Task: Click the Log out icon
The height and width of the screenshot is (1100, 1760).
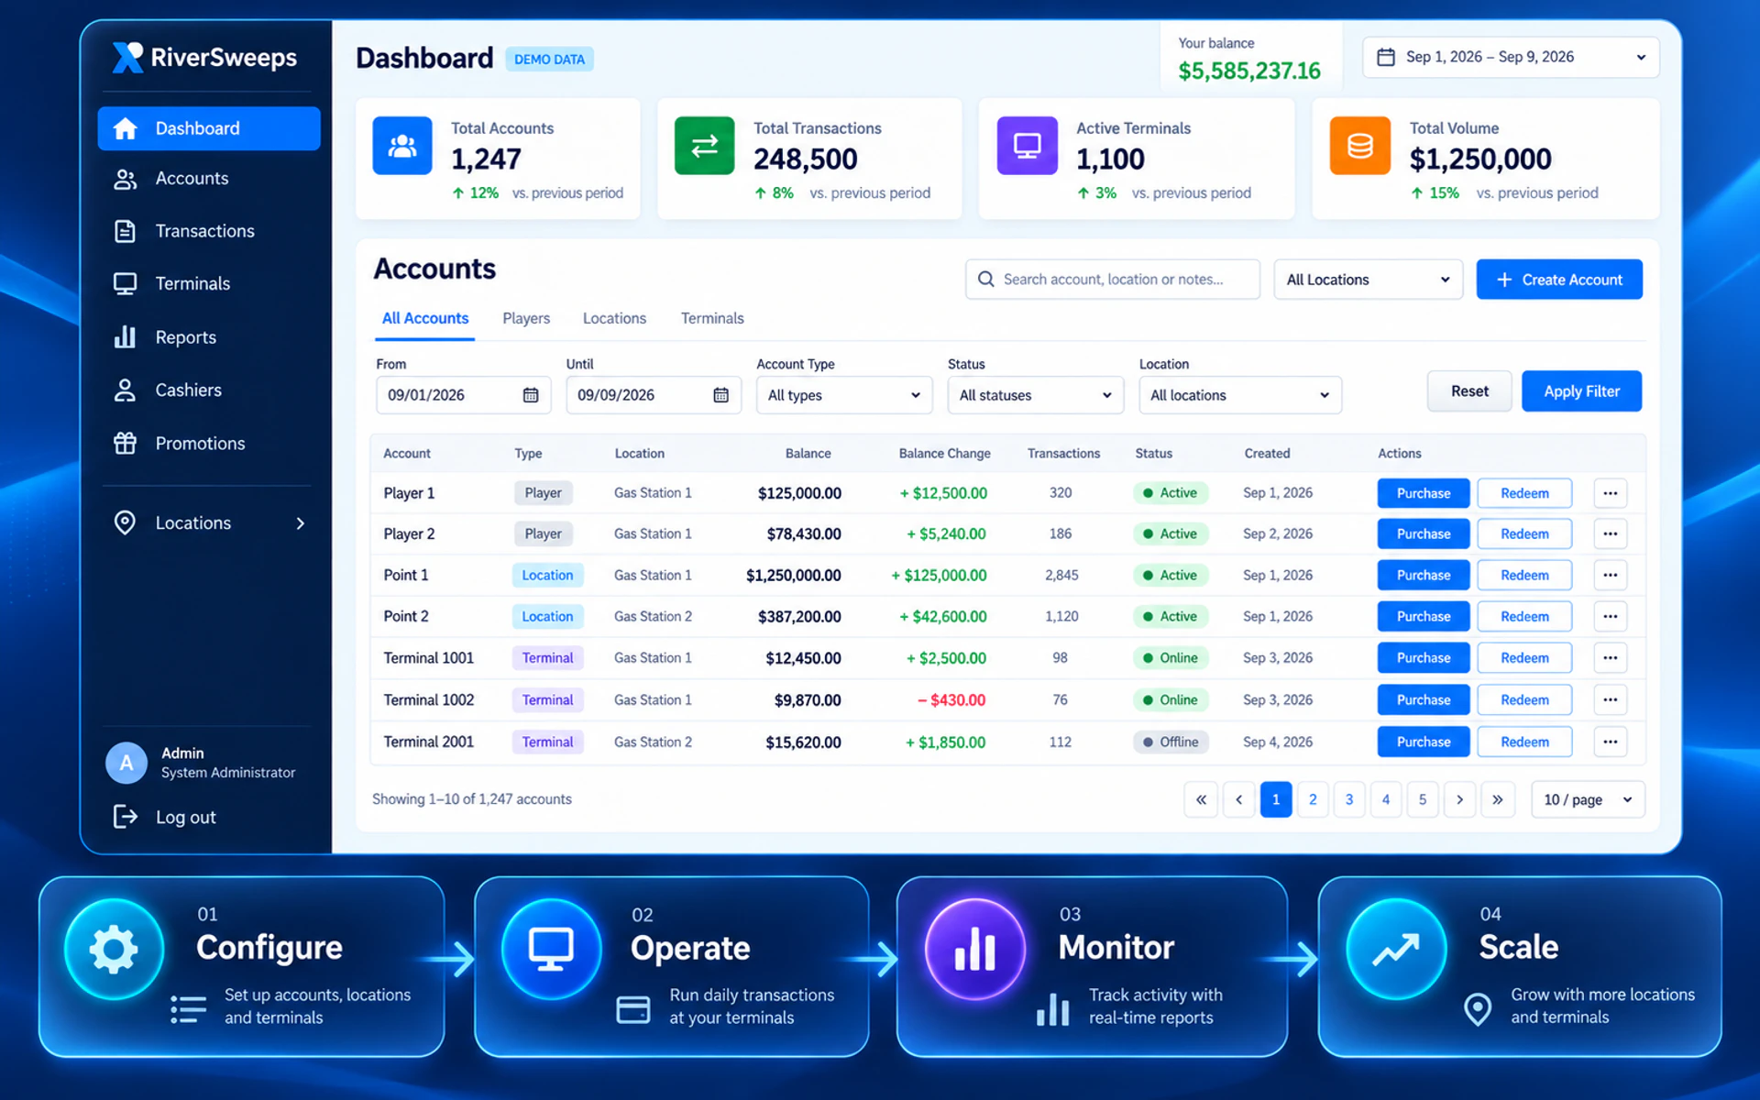Action: pyautogui.click(x=125, y=817)
